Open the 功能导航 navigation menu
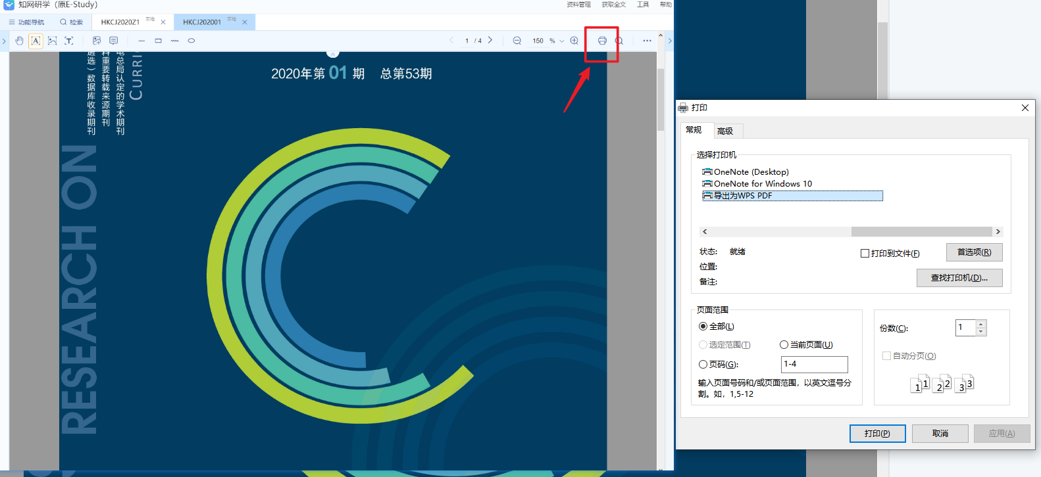 [x=27, y=22]
